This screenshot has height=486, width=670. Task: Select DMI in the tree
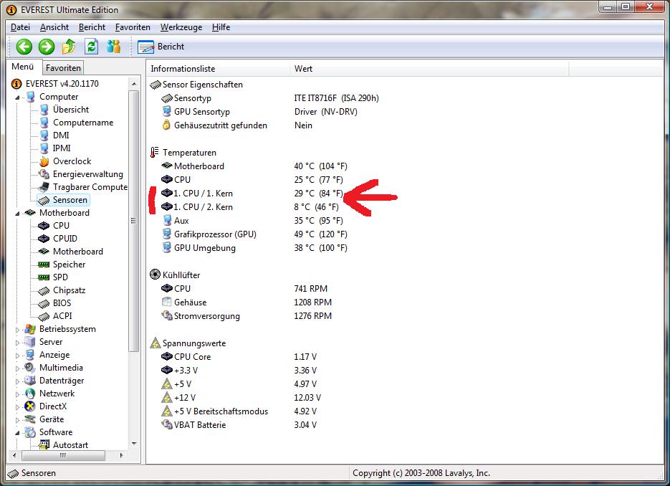[61, 135]
